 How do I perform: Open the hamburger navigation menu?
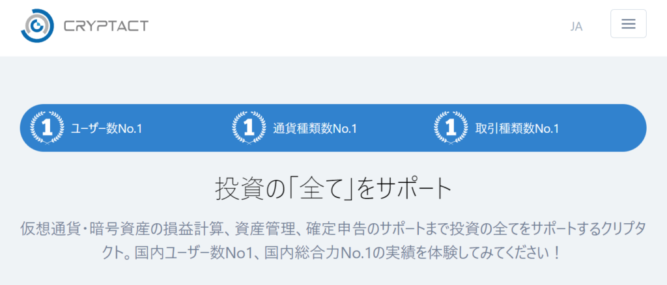629,24
